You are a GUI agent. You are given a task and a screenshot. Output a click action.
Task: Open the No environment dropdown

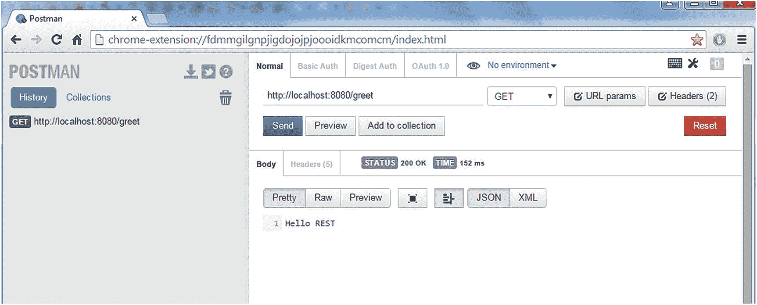(522, 65)
